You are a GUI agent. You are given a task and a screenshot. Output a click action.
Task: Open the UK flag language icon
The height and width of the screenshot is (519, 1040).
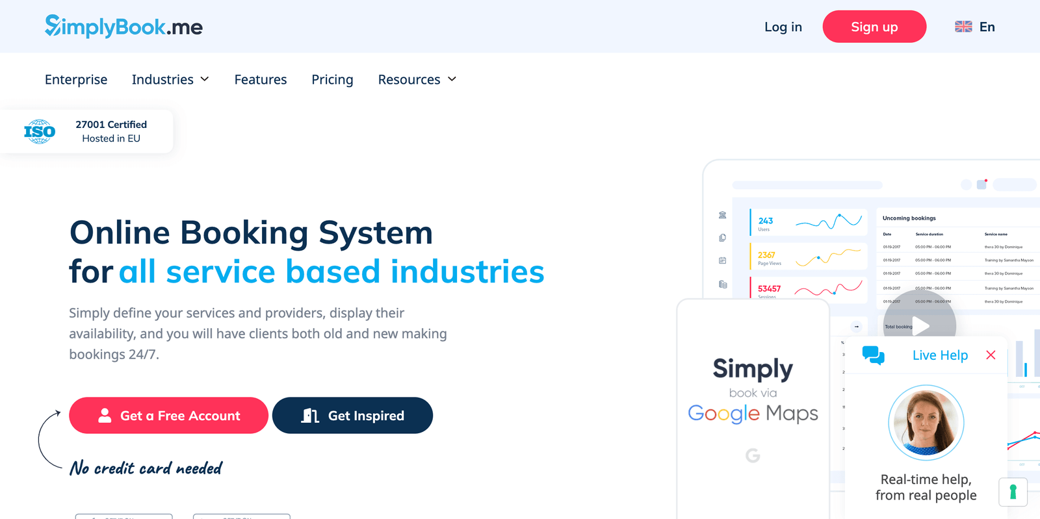click(x=963, y=27)
